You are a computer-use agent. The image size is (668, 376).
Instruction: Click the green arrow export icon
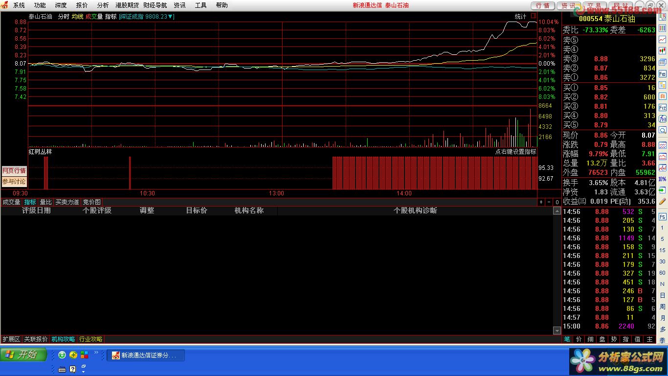pyautogui.click(x=663, y=190)
